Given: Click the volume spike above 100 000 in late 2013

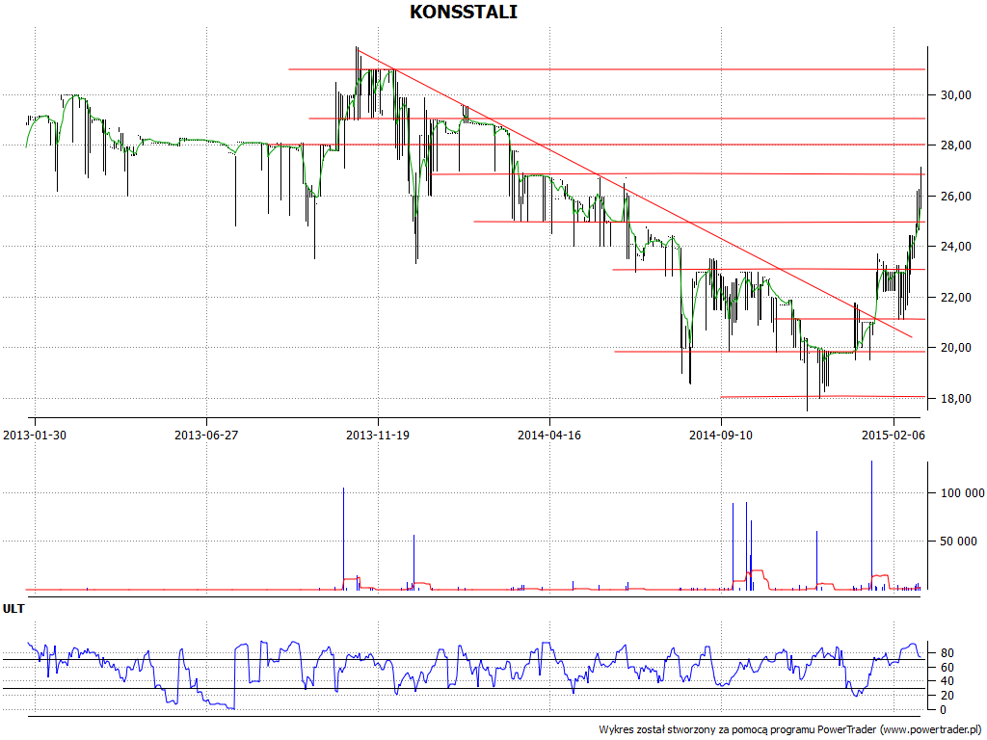Looking at the screenshot, I should coord(344,538).
